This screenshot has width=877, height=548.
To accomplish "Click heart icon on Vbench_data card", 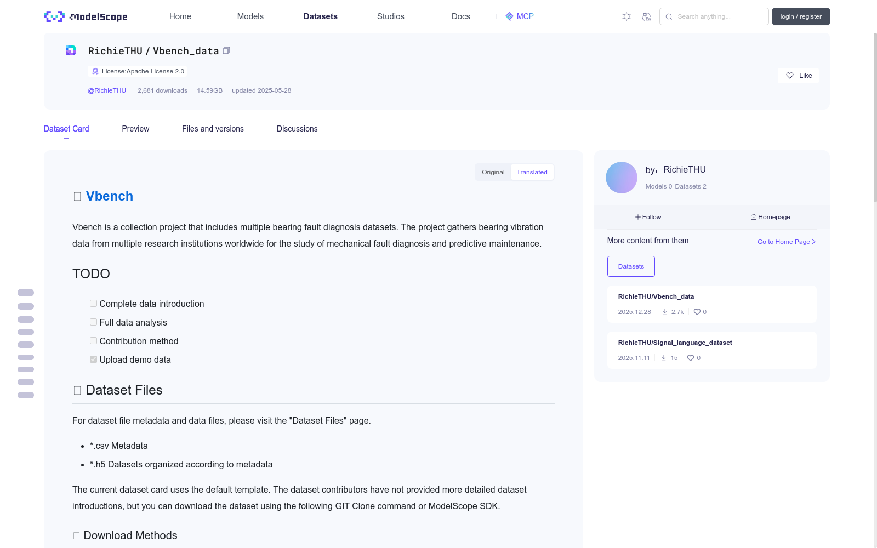I will 697,312.
